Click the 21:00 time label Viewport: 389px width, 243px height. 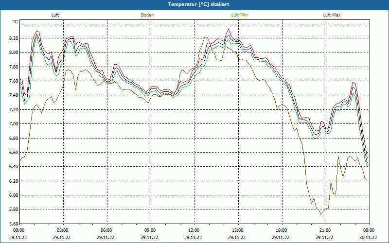(x=324, y=230)
